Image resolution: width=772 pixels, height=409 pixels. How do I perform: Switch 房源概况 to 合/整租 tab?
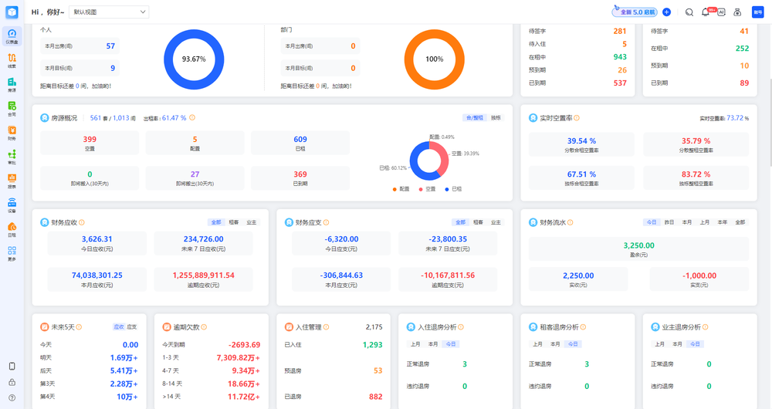click(475, 117)
